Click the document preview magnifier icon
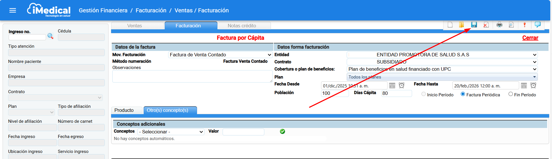Image resolution: width=552 pixels, height=159 pixels. point(511,25)
